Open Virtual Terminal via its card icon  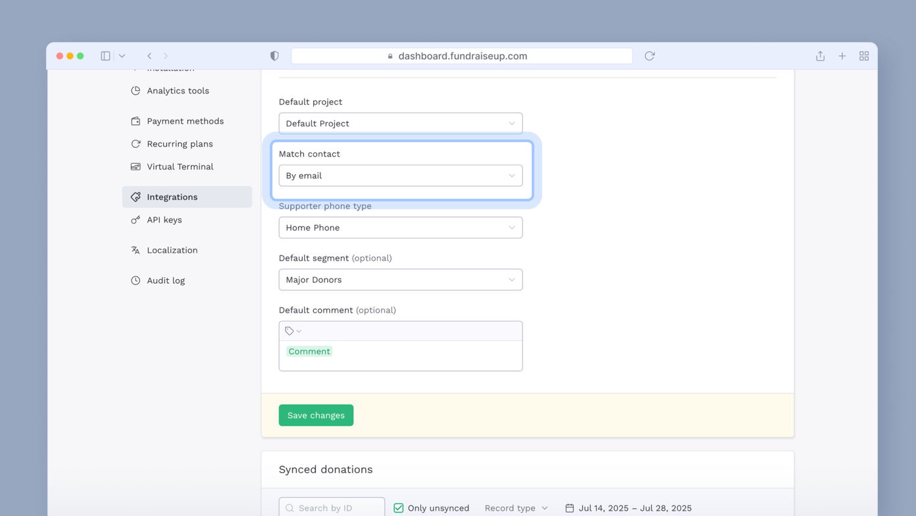click(x=136, y=167)
